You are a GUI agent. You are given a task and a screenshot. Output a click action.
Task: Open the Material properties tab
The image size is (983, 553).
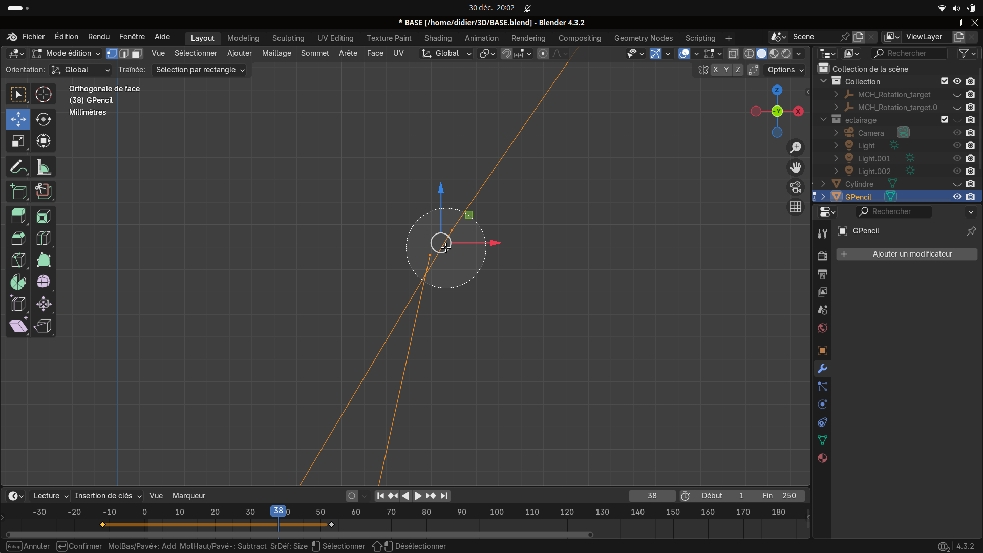pos(822,458)
